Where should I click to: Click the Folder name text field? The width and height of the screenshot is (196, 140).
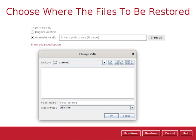pos(97,103)
